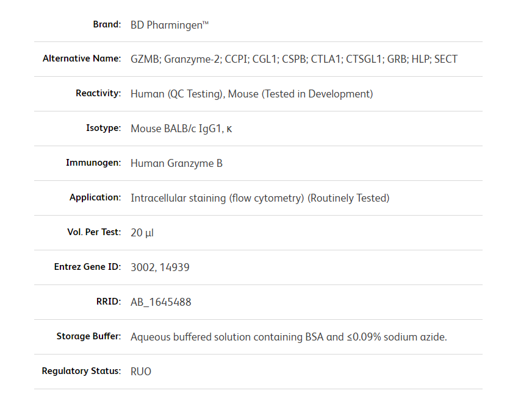Click the AB_1645488 RRID value
Screen dimensions: 507x399
coord(160,302)
